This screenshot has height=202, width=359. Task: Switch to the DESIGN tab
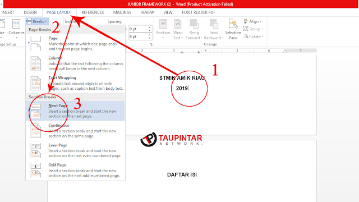[30, 12]
